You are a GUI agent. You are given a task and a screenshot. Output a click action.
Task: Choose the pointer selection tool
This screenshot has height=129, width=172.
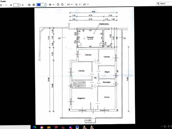(x=76, y=5)
